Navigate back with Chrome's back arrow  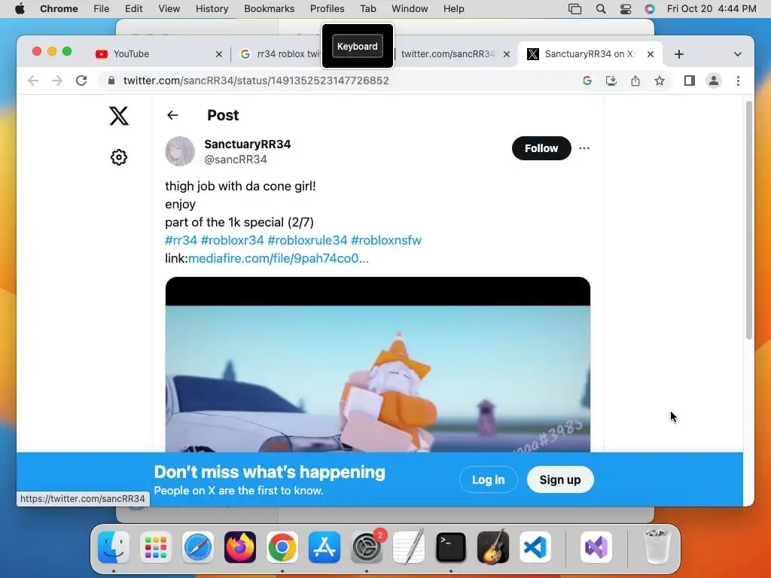[x=33, y=81]
